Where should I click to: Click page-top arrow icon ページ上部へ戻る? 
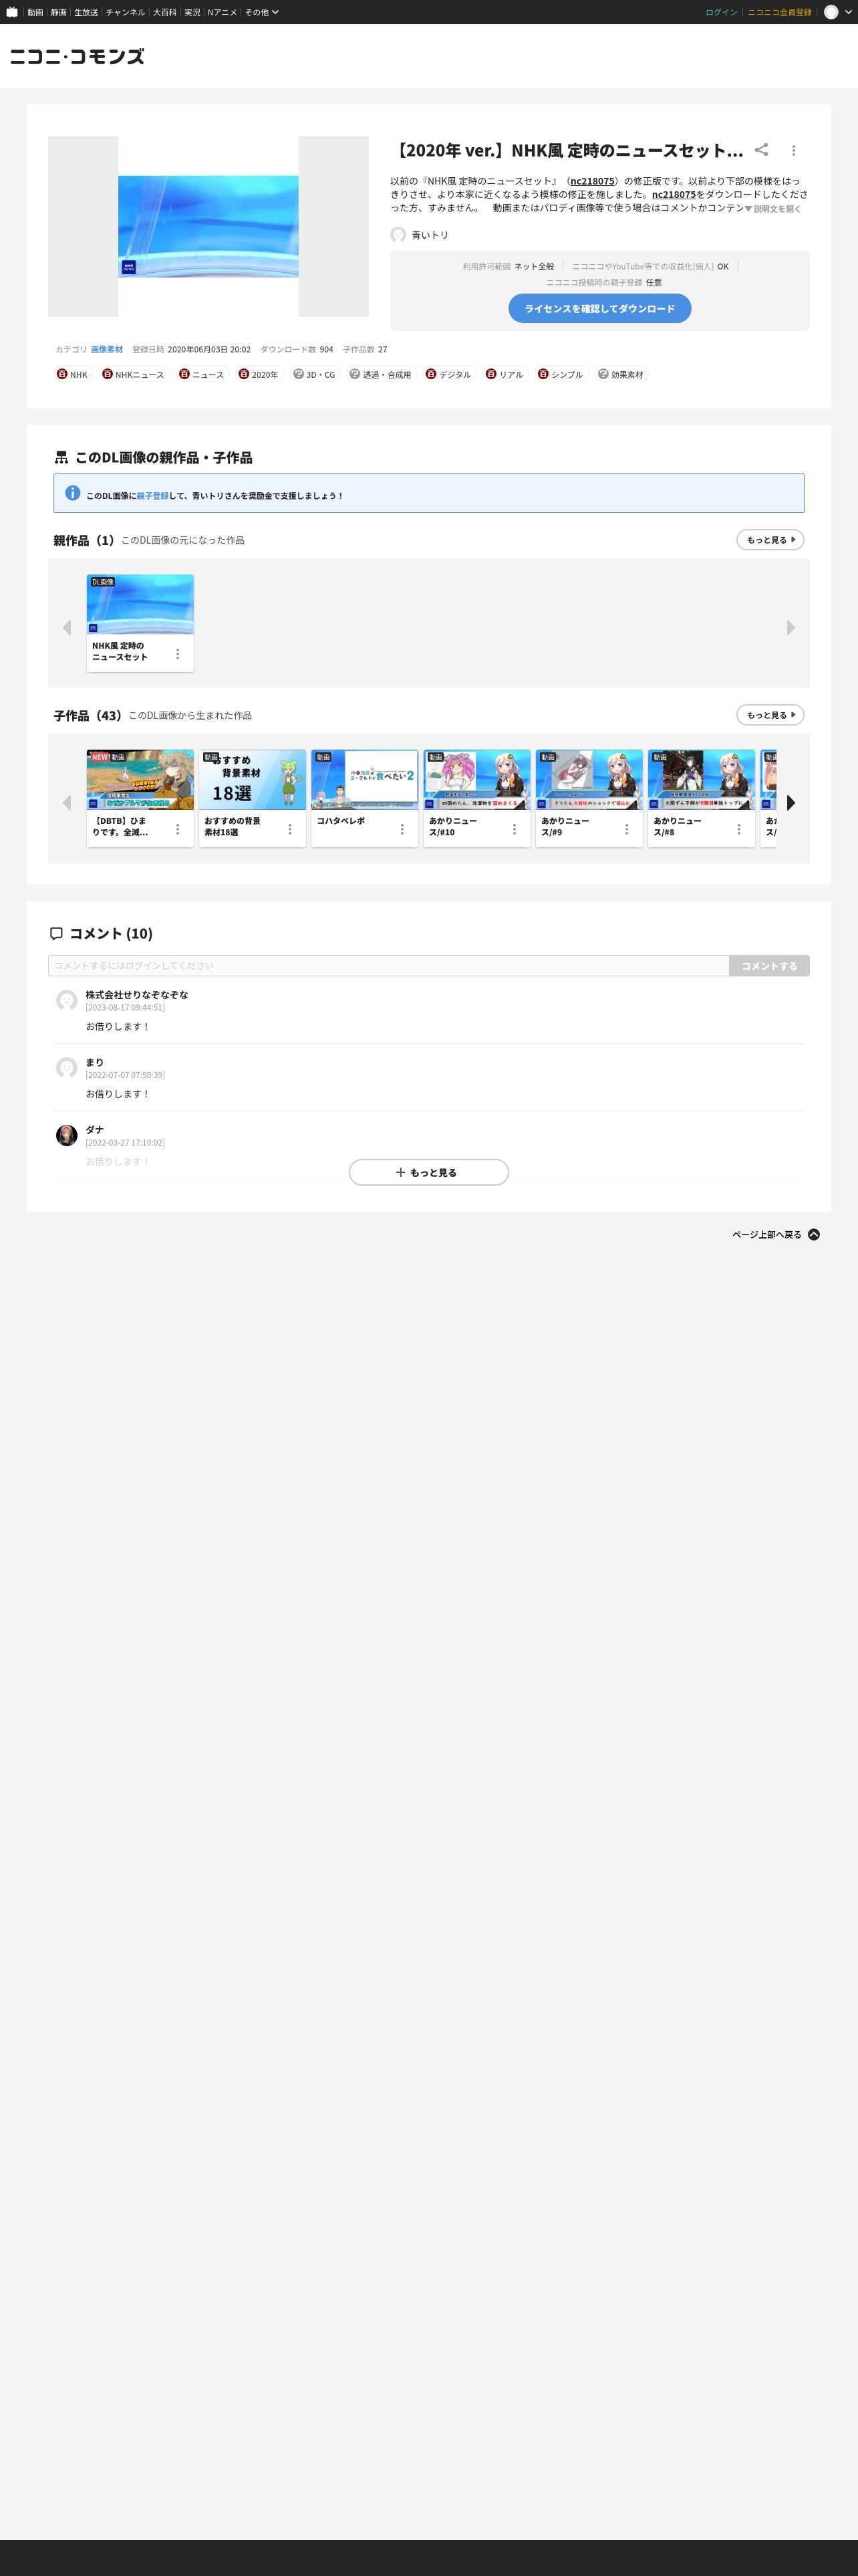[x=813, y=1234]
